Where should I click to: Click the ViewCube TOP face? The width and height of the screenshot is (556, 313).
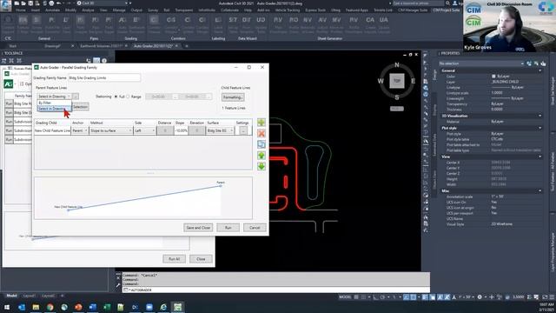pos(397,81)
